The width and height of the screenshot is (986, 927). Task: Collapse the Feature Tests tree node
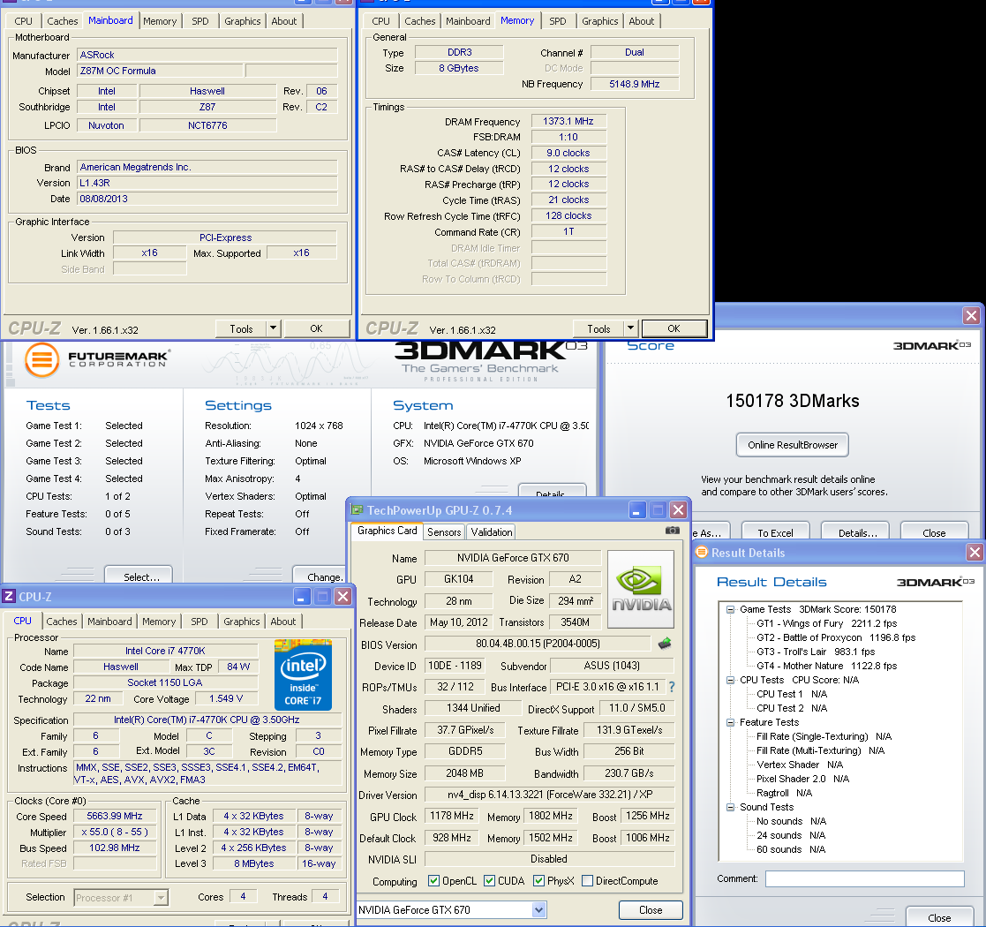[730, 722]
